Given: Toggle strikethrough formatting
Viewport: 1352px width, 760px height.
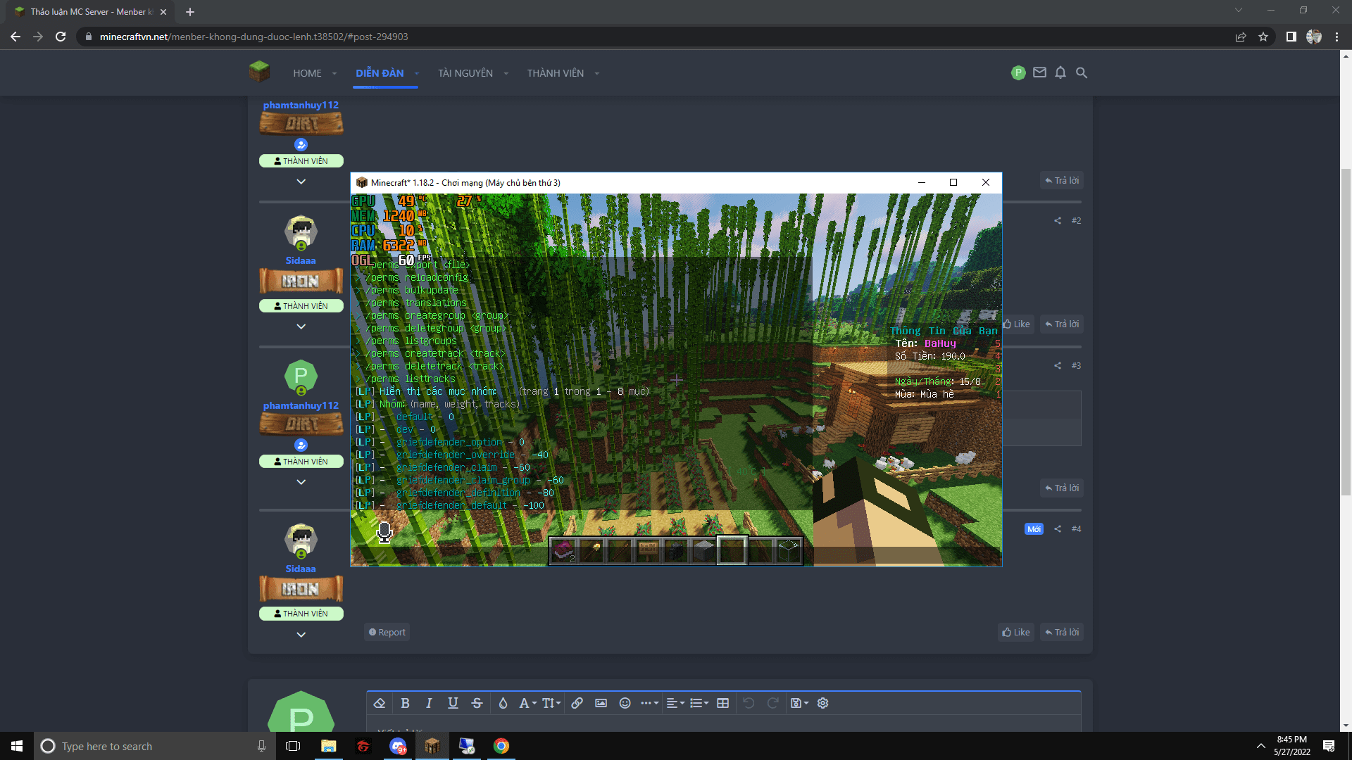Looking at the screenshot, I should (477, 703).
